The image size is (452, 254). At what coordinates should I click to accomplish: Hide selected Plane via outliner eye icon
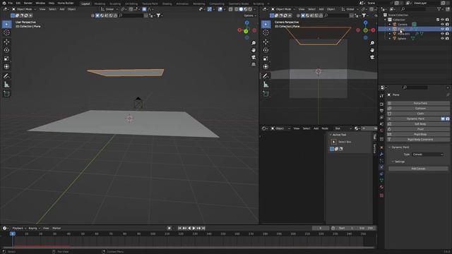(x=442, y=29)
